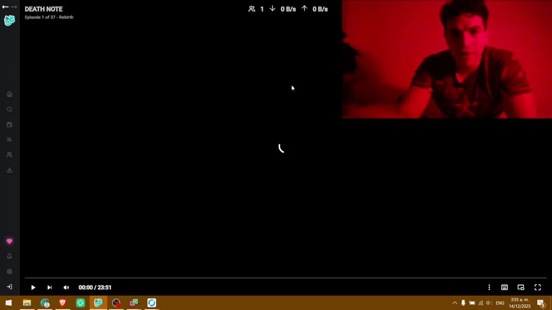Click the download speed indicator
Viewport: 552px width, 310px height.
point(283,9)
